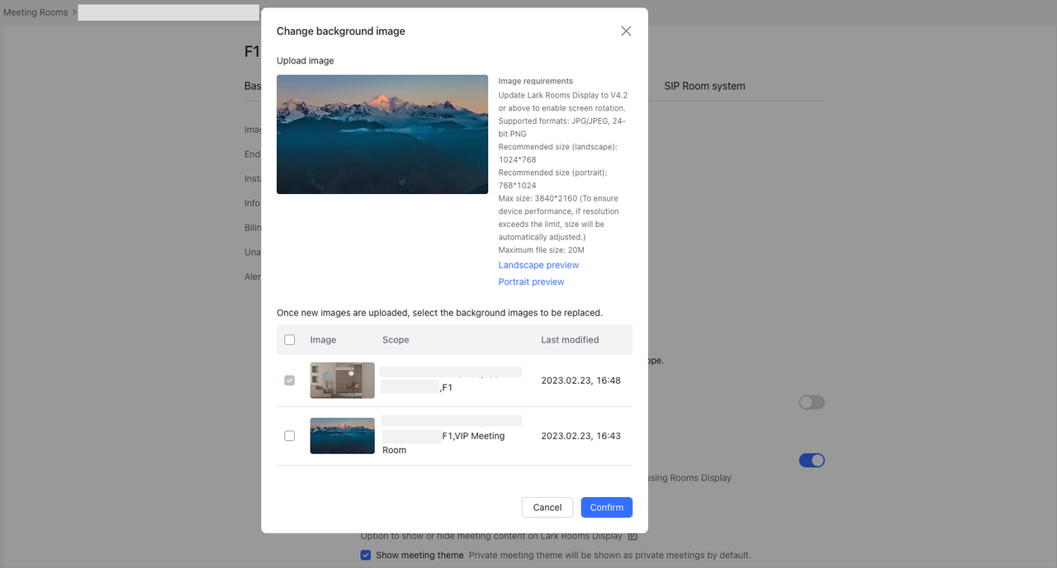The height and width of the screenshot is (568, 1057).
Task: Uncheck Show meeting theme checkbox
Action: pyautogui.click(x=366, y=555)
